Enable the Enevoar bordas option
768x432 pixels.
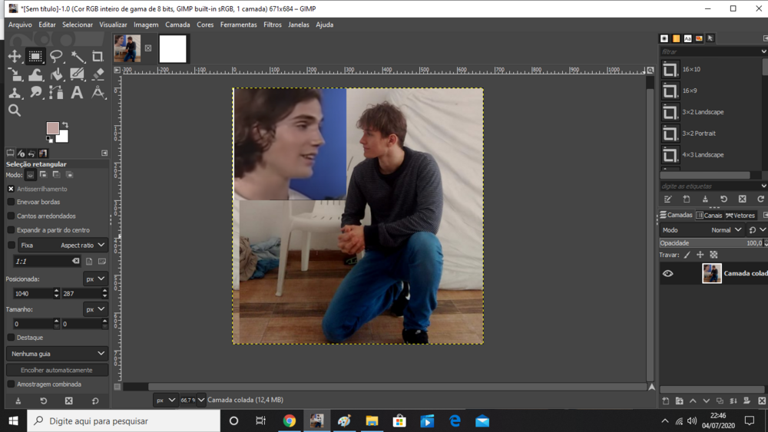[x=11, y=202]
